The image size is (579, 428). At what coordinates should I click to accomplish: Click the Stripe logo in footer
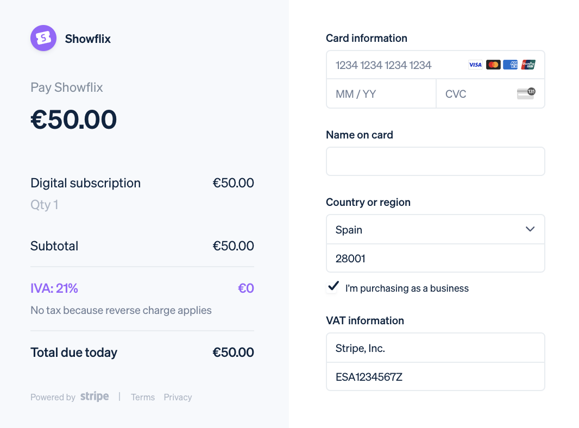(x=95, y=396)
